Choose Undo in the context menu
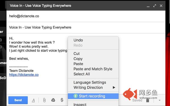 78,40
